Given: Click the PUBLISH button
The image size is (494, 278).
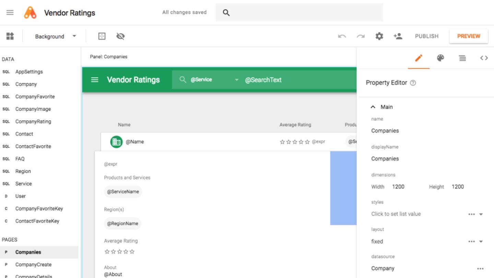Looking at the screenshot, I should coord(427,36).
